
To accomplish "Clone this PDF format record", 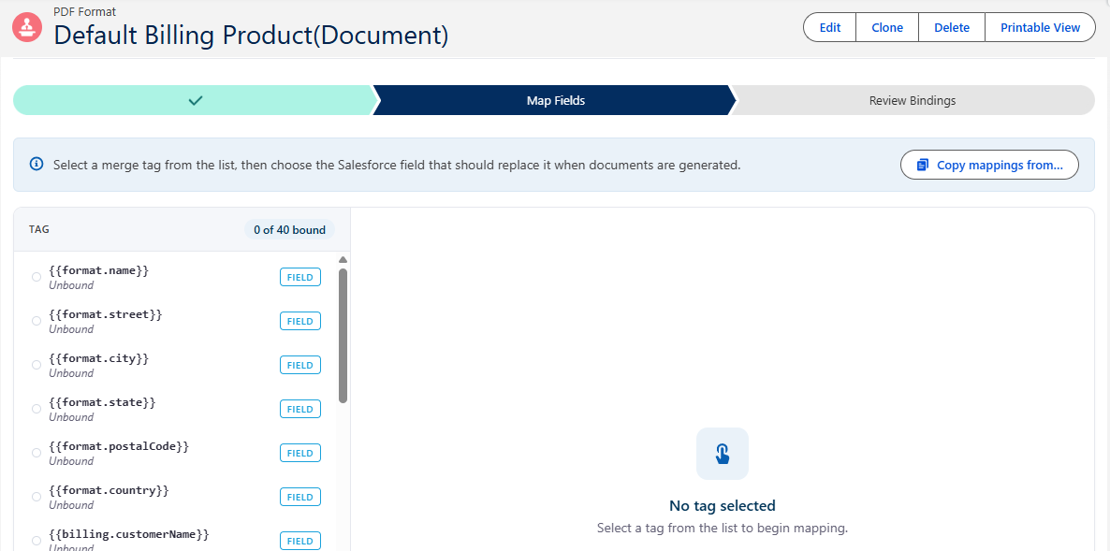I will (x=887, y=27).
